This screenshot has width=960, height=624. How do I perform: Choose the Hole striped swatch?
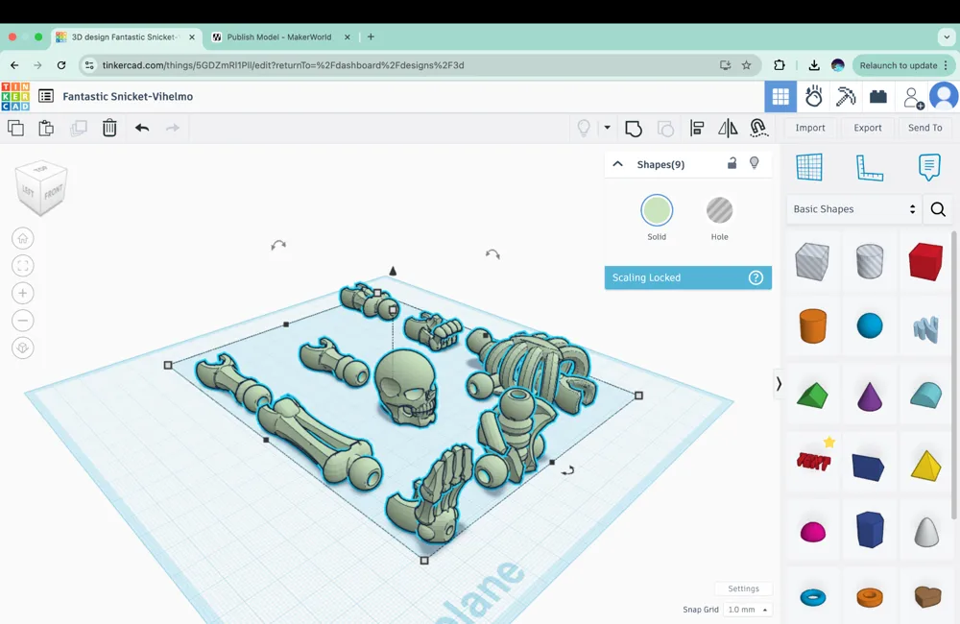point(719,210)
